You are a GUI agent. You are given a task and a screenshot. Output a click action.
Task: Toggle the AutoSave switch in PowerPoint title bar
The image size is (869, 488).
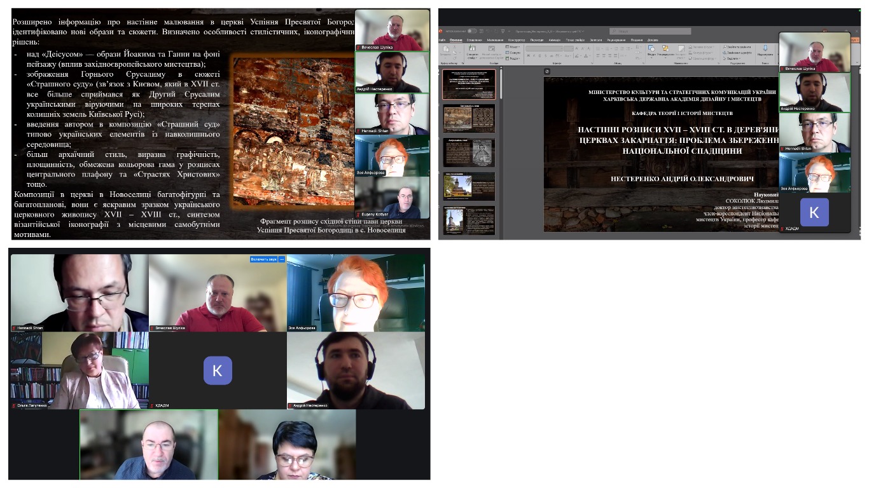[472, 30]
